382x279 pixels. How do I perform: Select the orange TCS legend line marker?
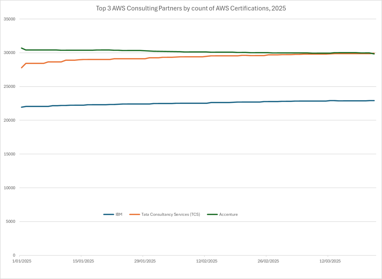(x=134, y=214)
